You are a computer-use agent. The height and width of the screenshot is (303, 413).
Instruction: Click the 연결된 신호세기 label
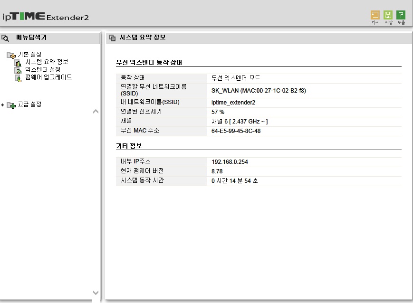click(141, 111)
